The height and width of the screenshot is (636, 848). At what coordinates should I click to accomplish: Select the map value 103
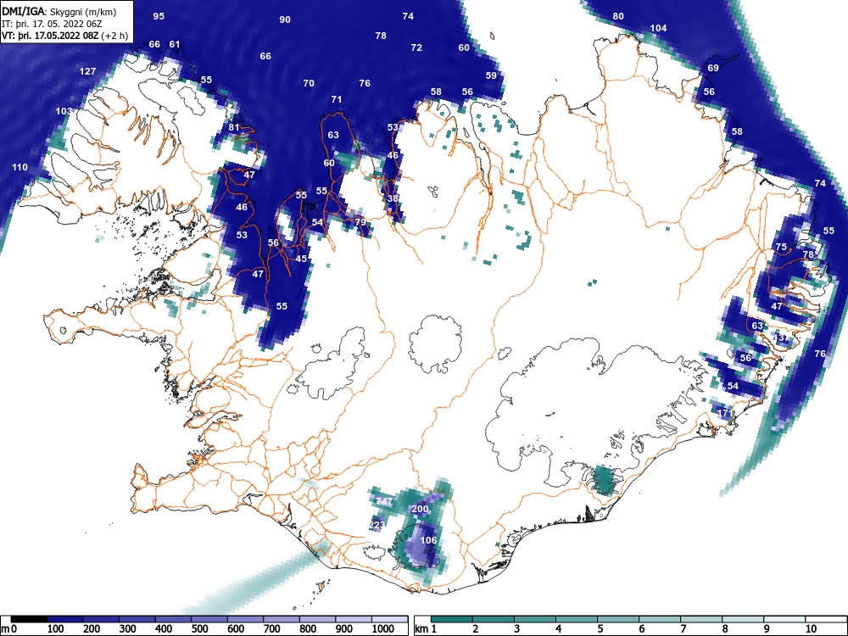pyautogui.click(x=64, y=111)
